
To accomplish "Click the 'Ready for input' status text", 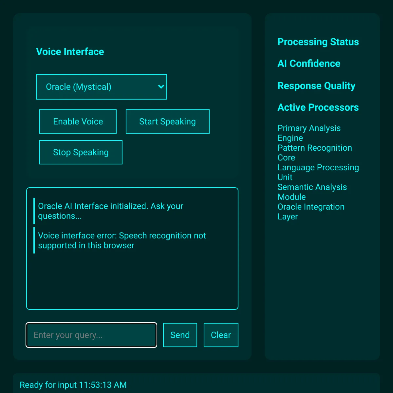I will point(73,385).
